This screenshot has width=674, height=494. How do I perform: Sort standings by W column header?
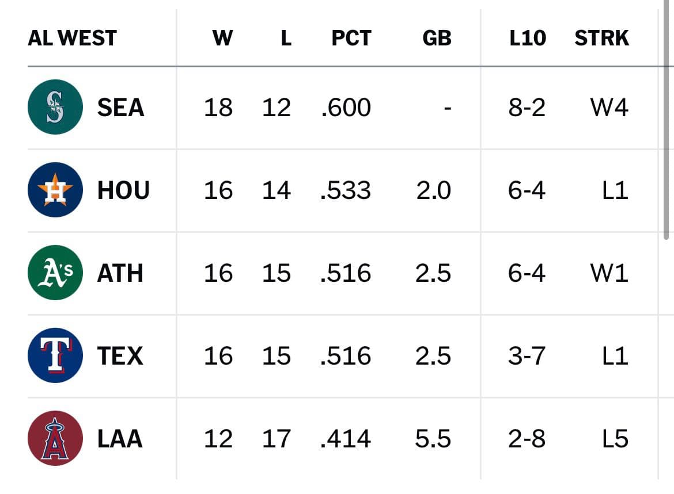click(222, 39)
